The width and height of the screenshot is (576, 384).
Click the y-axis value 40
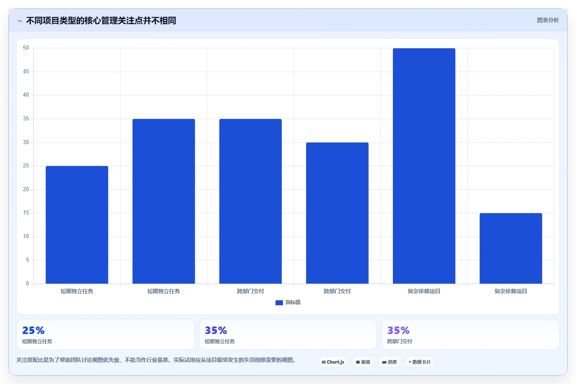tap(26, 95)
